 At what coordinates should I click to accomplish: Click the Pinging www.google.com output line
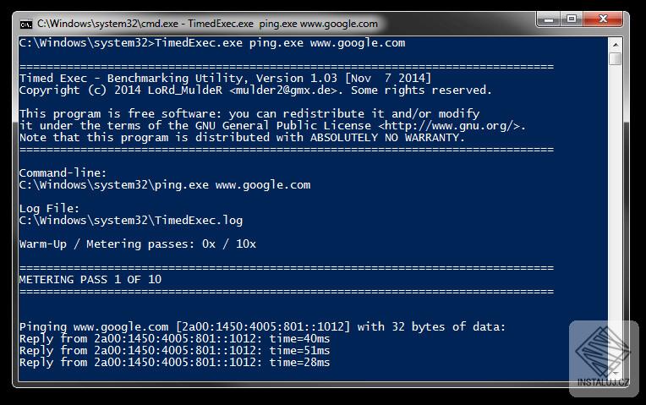tap(262, 326)
